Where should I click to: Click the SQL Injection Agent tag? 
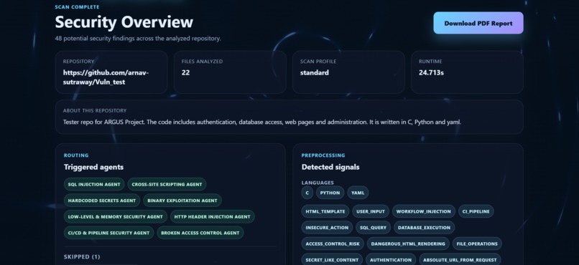pyautogui.click(x=94, y=184)
